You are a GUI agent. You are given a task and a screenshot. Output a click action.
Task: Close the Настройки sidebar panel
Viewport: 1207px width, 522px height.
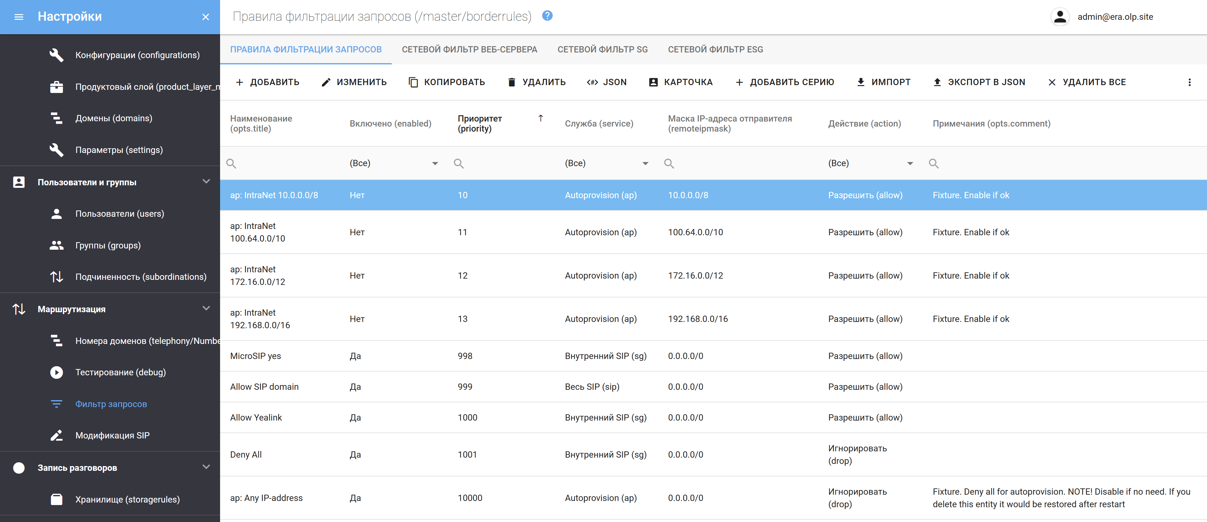click(205, 17)
